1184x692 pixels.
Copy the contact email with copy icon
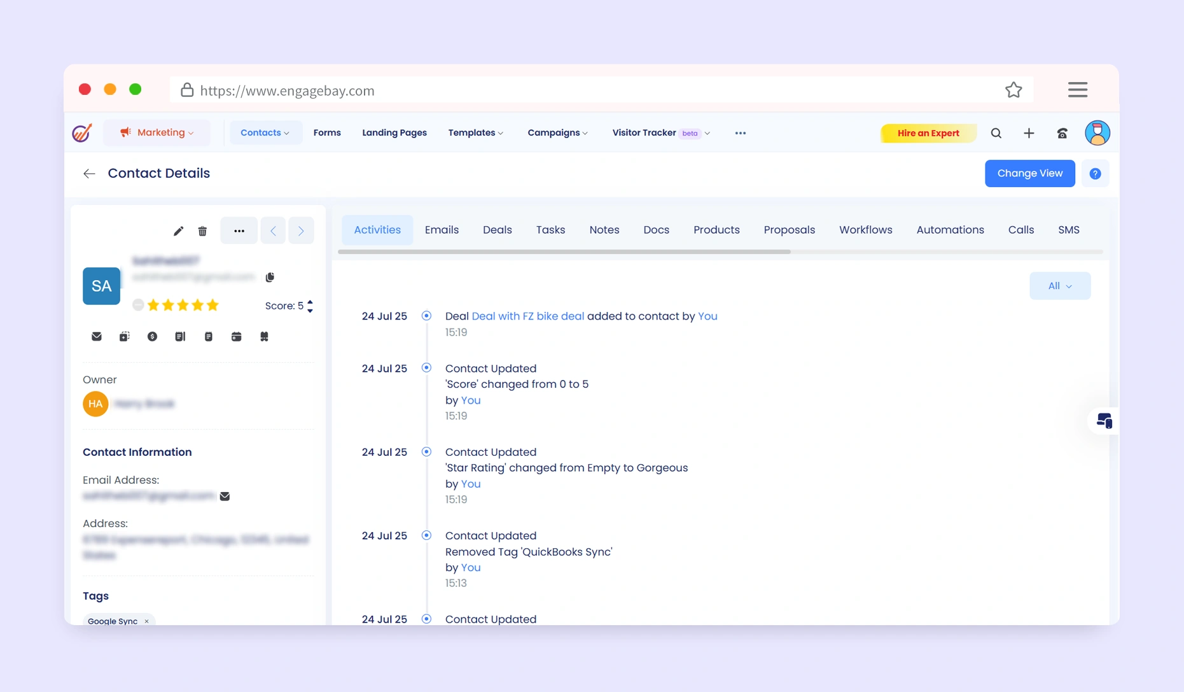pyautogui.click(x=270, y=277)
